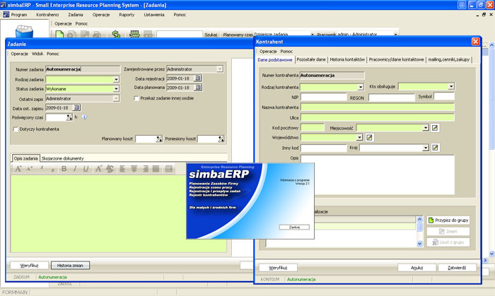The image size is (495, 296).
Task: Click the main toolbar search box
Action: (x=180, y=35)
